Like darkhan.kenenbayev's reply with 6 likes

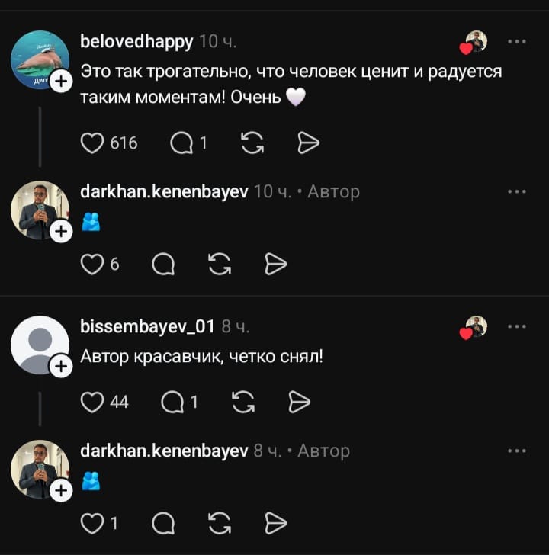(92, 264)
